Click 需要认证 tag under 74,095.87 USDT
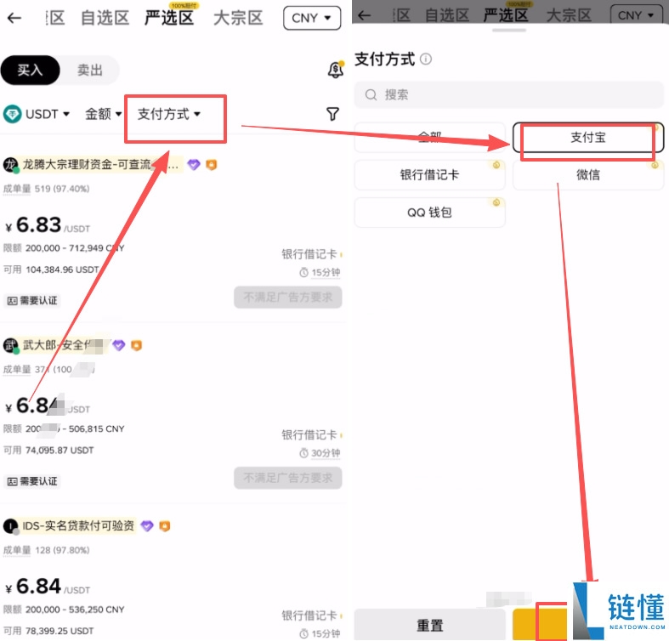Screen dimensions: 669x641 point(33,481)
